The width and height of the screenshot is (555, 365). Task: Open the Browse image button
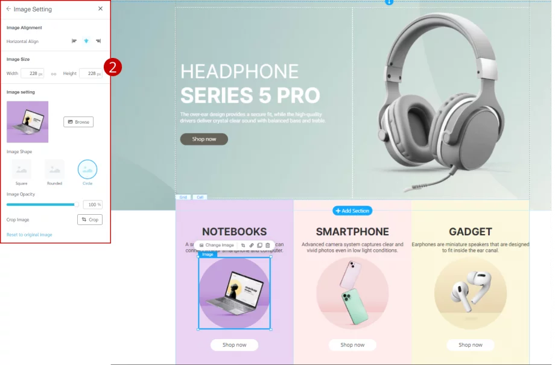[x=78, y=122]
